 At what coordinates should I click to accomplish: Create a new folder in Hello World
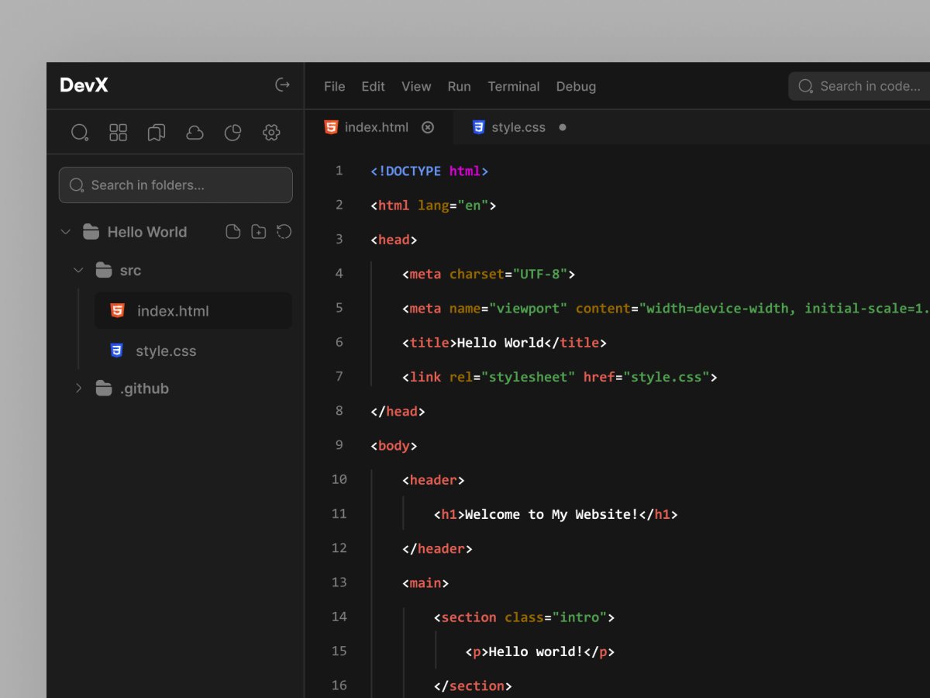(258, 231)
